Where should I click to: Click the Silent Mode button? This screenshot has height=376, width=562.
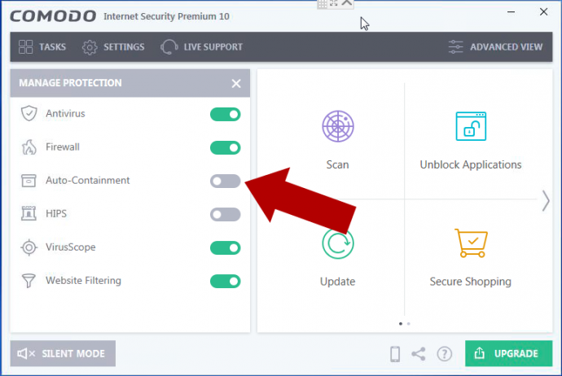[63, 353]
